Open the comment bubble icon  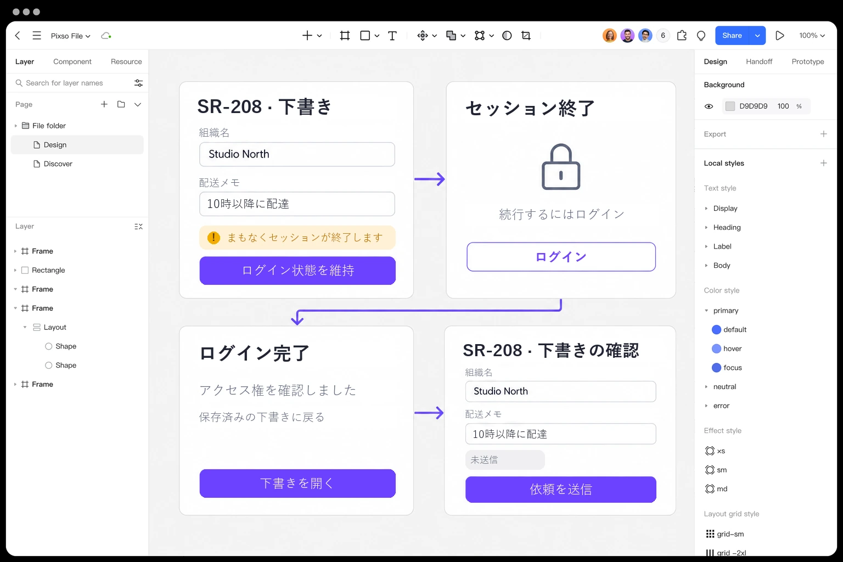point(701,36)
